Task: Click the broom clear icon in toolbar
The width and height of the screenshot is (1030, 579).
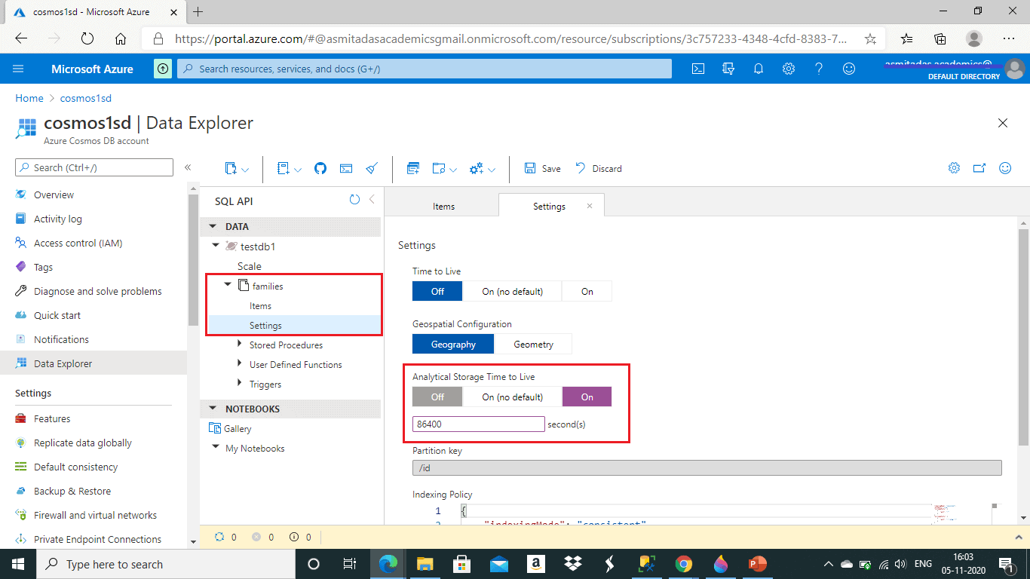Action: 372,169
